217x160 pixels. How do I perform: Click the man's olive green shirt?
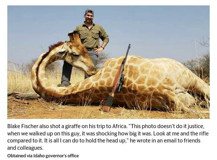(x=92, y=35)
